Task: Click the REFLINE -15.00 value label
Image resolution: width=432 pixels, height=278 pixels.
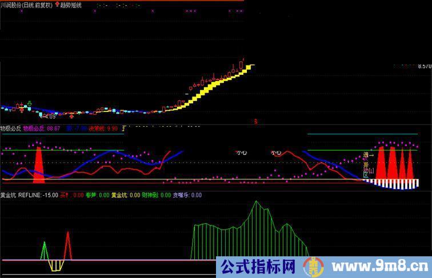Action: pos(38,195)
